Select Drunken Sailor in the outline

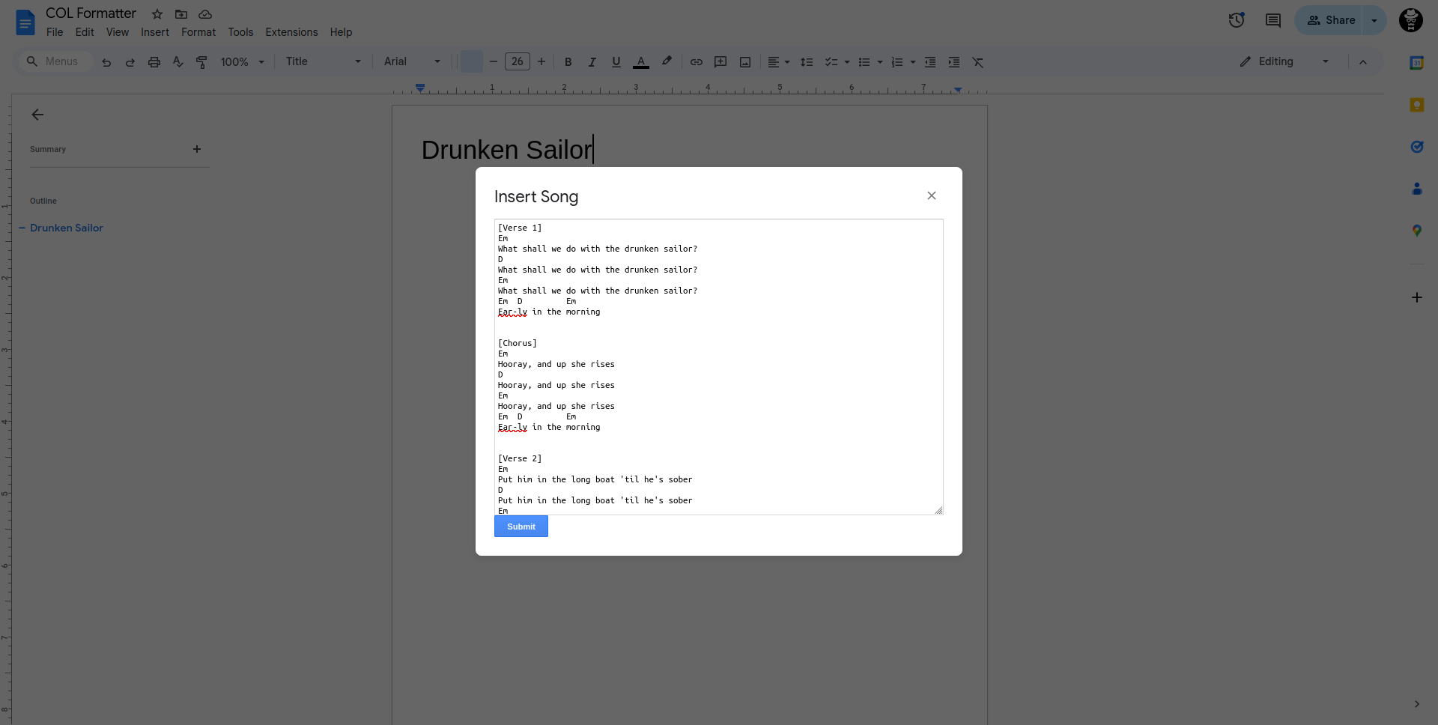click(x=67, y=228)
